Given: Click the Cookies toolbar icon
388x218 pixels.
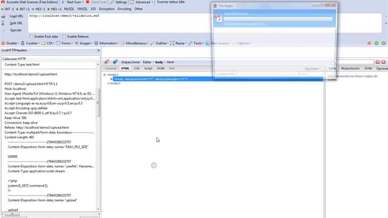Looking at the screenshot, I should point(23,43).
